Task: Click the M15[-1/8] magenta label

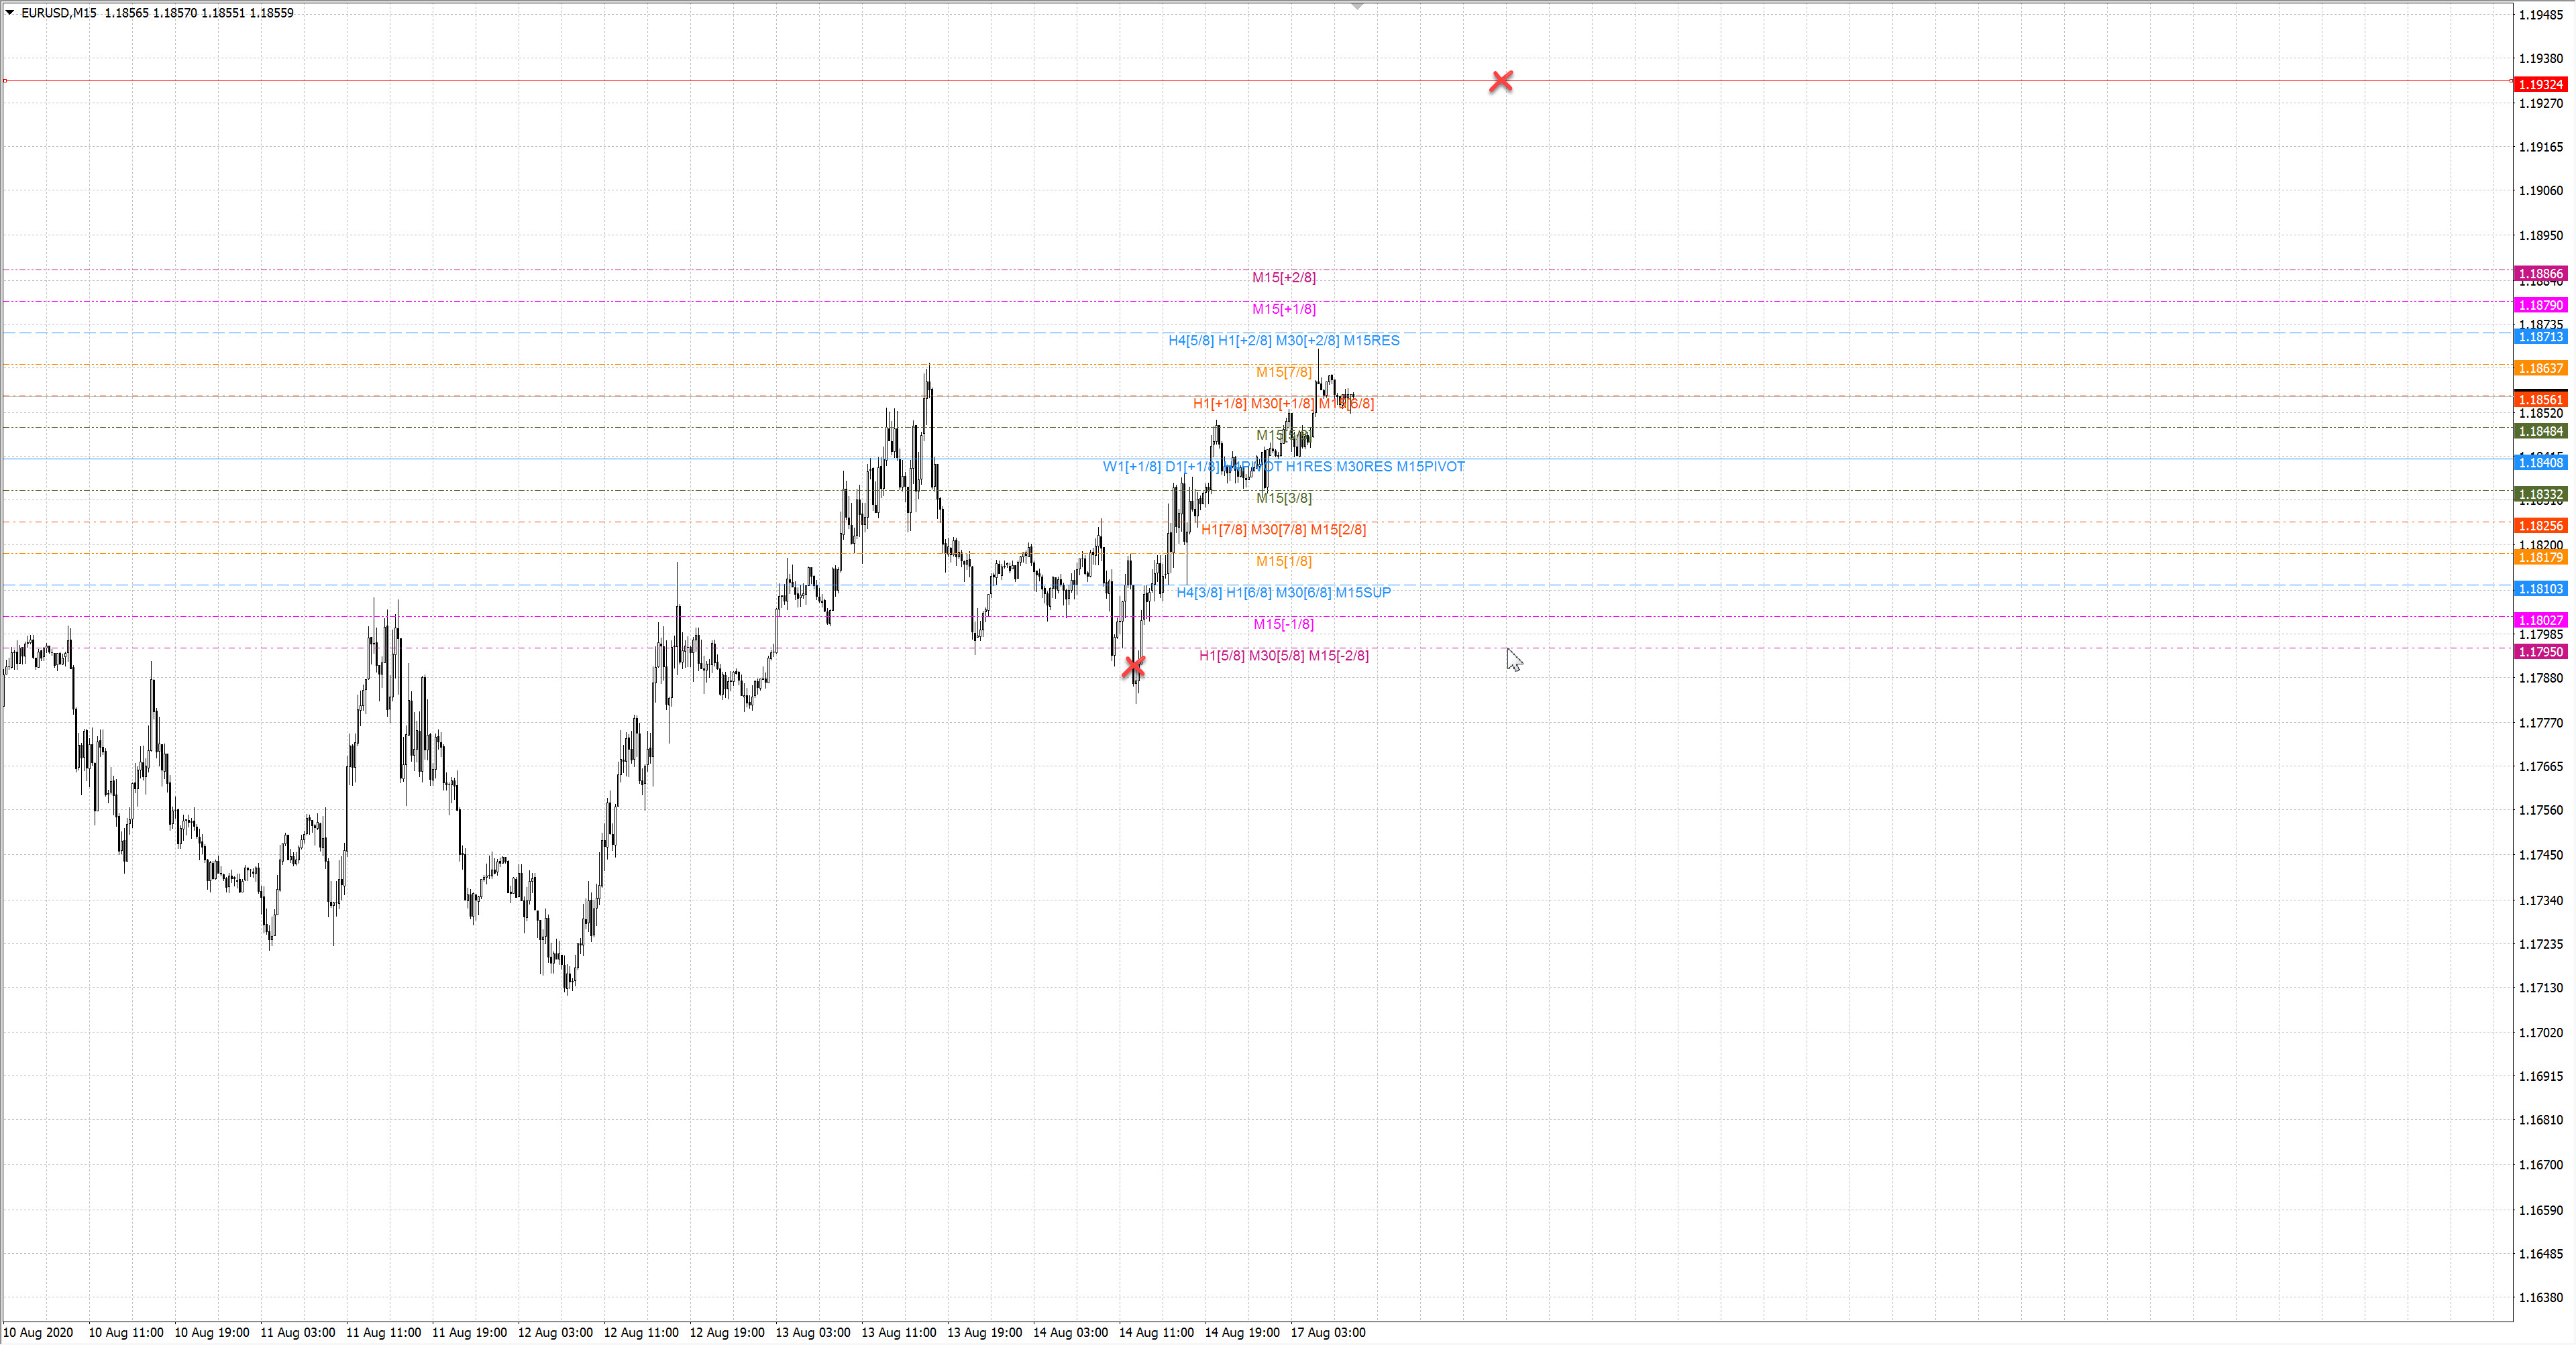Action: click(x=1283, y=624)
